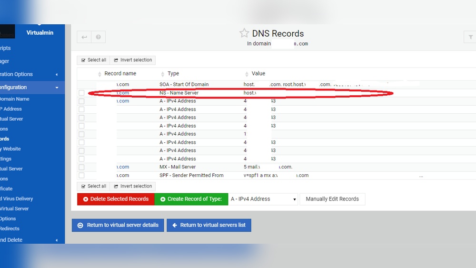Open sidebar item ending in 'Virtual Server'
This screenshot has height=268, width=476.
coord(14,209)
